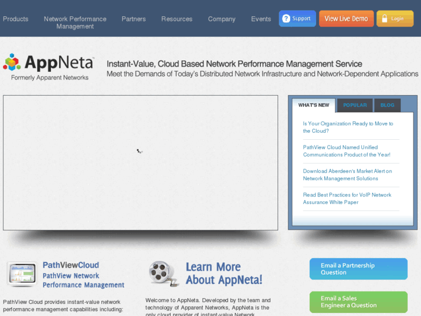
Task: Click the question mark icon on Support
Action: coord(286,19)
